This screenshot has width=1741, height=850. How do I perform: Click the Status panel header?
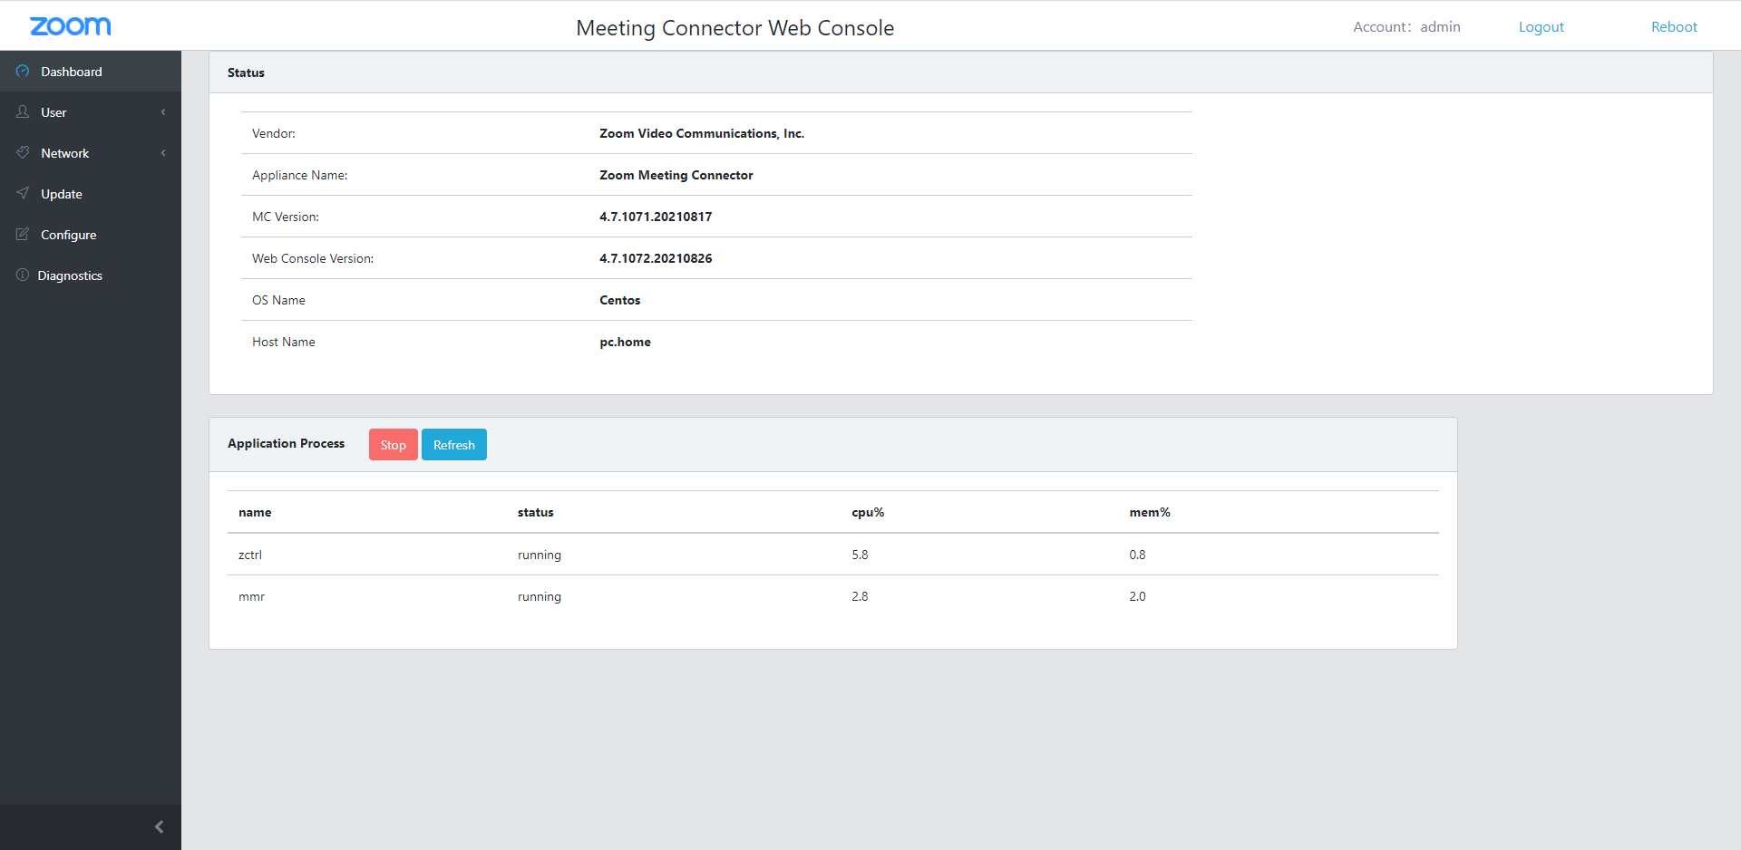tap(961, 72)
